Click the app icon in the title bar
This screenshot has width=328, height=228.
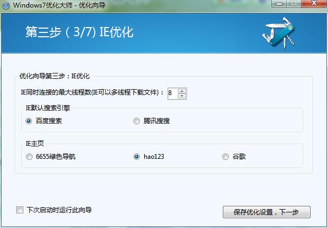5,5
